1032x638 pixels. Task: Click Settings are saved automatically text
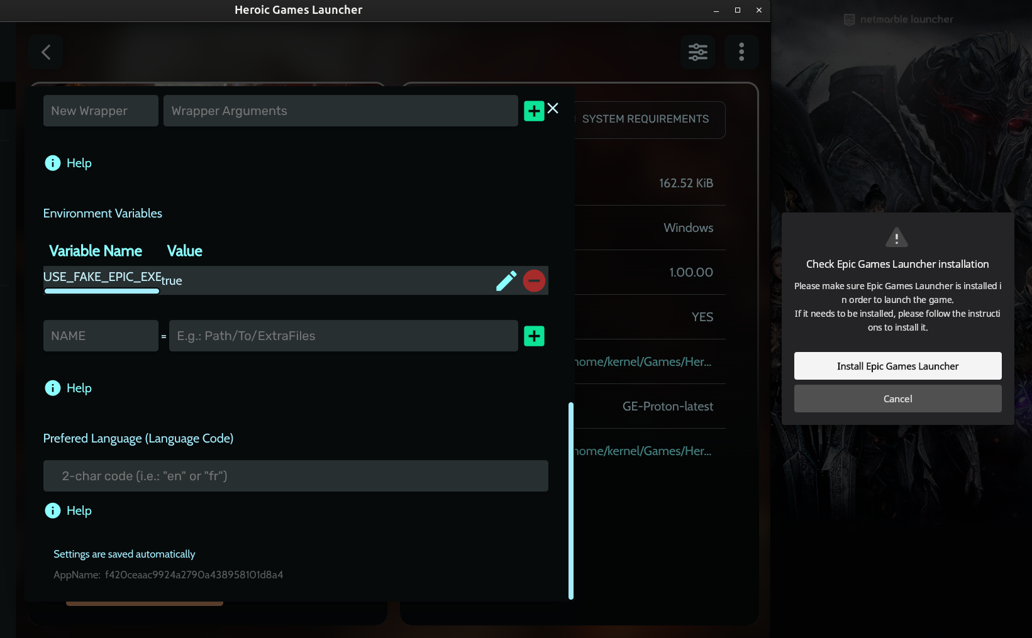(125, 554)
